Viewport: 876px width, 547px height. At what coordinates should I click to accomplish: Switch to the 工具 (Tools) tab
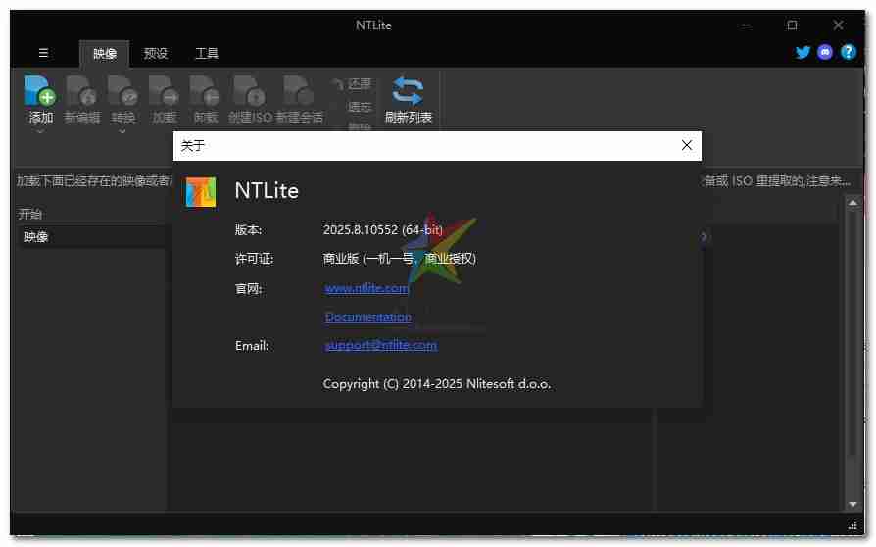pyautogui.click(x=207, y=54)
